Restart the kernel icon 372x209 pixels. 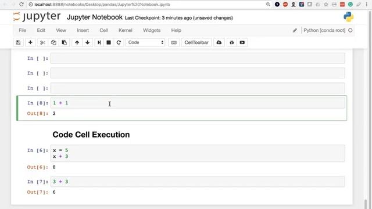point(119,42)
